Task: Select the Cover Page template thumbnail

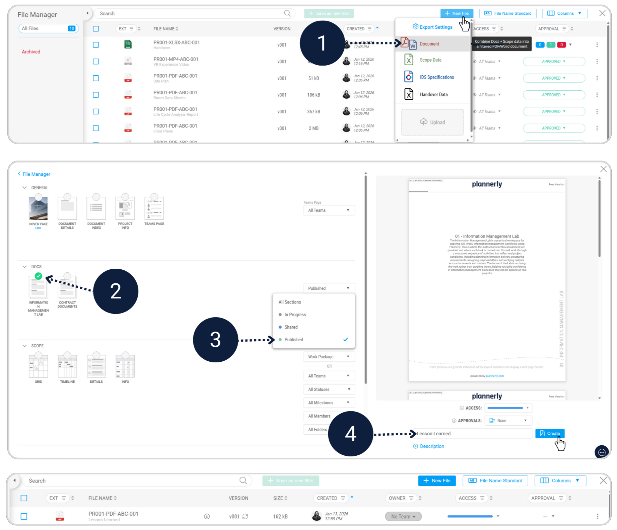Action: tap(38, 208)
